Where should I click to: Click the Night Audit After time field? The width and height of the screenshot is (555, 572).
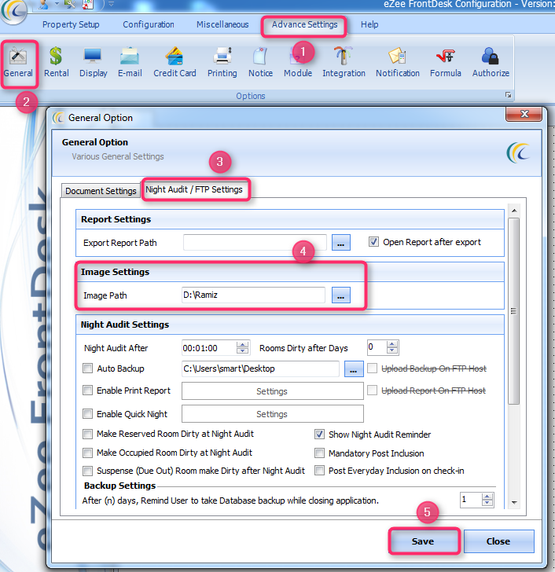tap(209, 348)
